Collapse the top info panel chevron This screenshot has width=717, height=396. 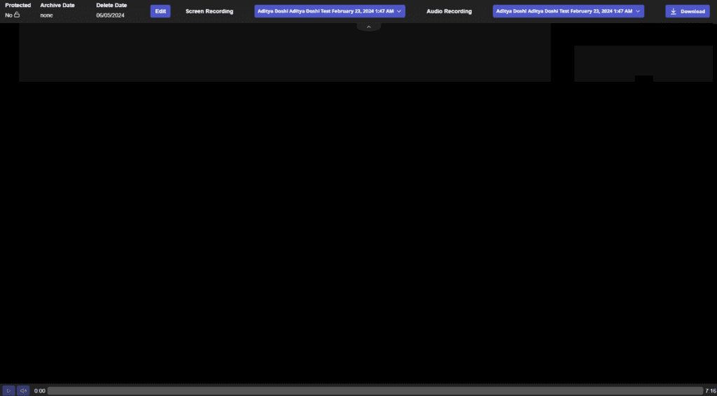(369, 27)
